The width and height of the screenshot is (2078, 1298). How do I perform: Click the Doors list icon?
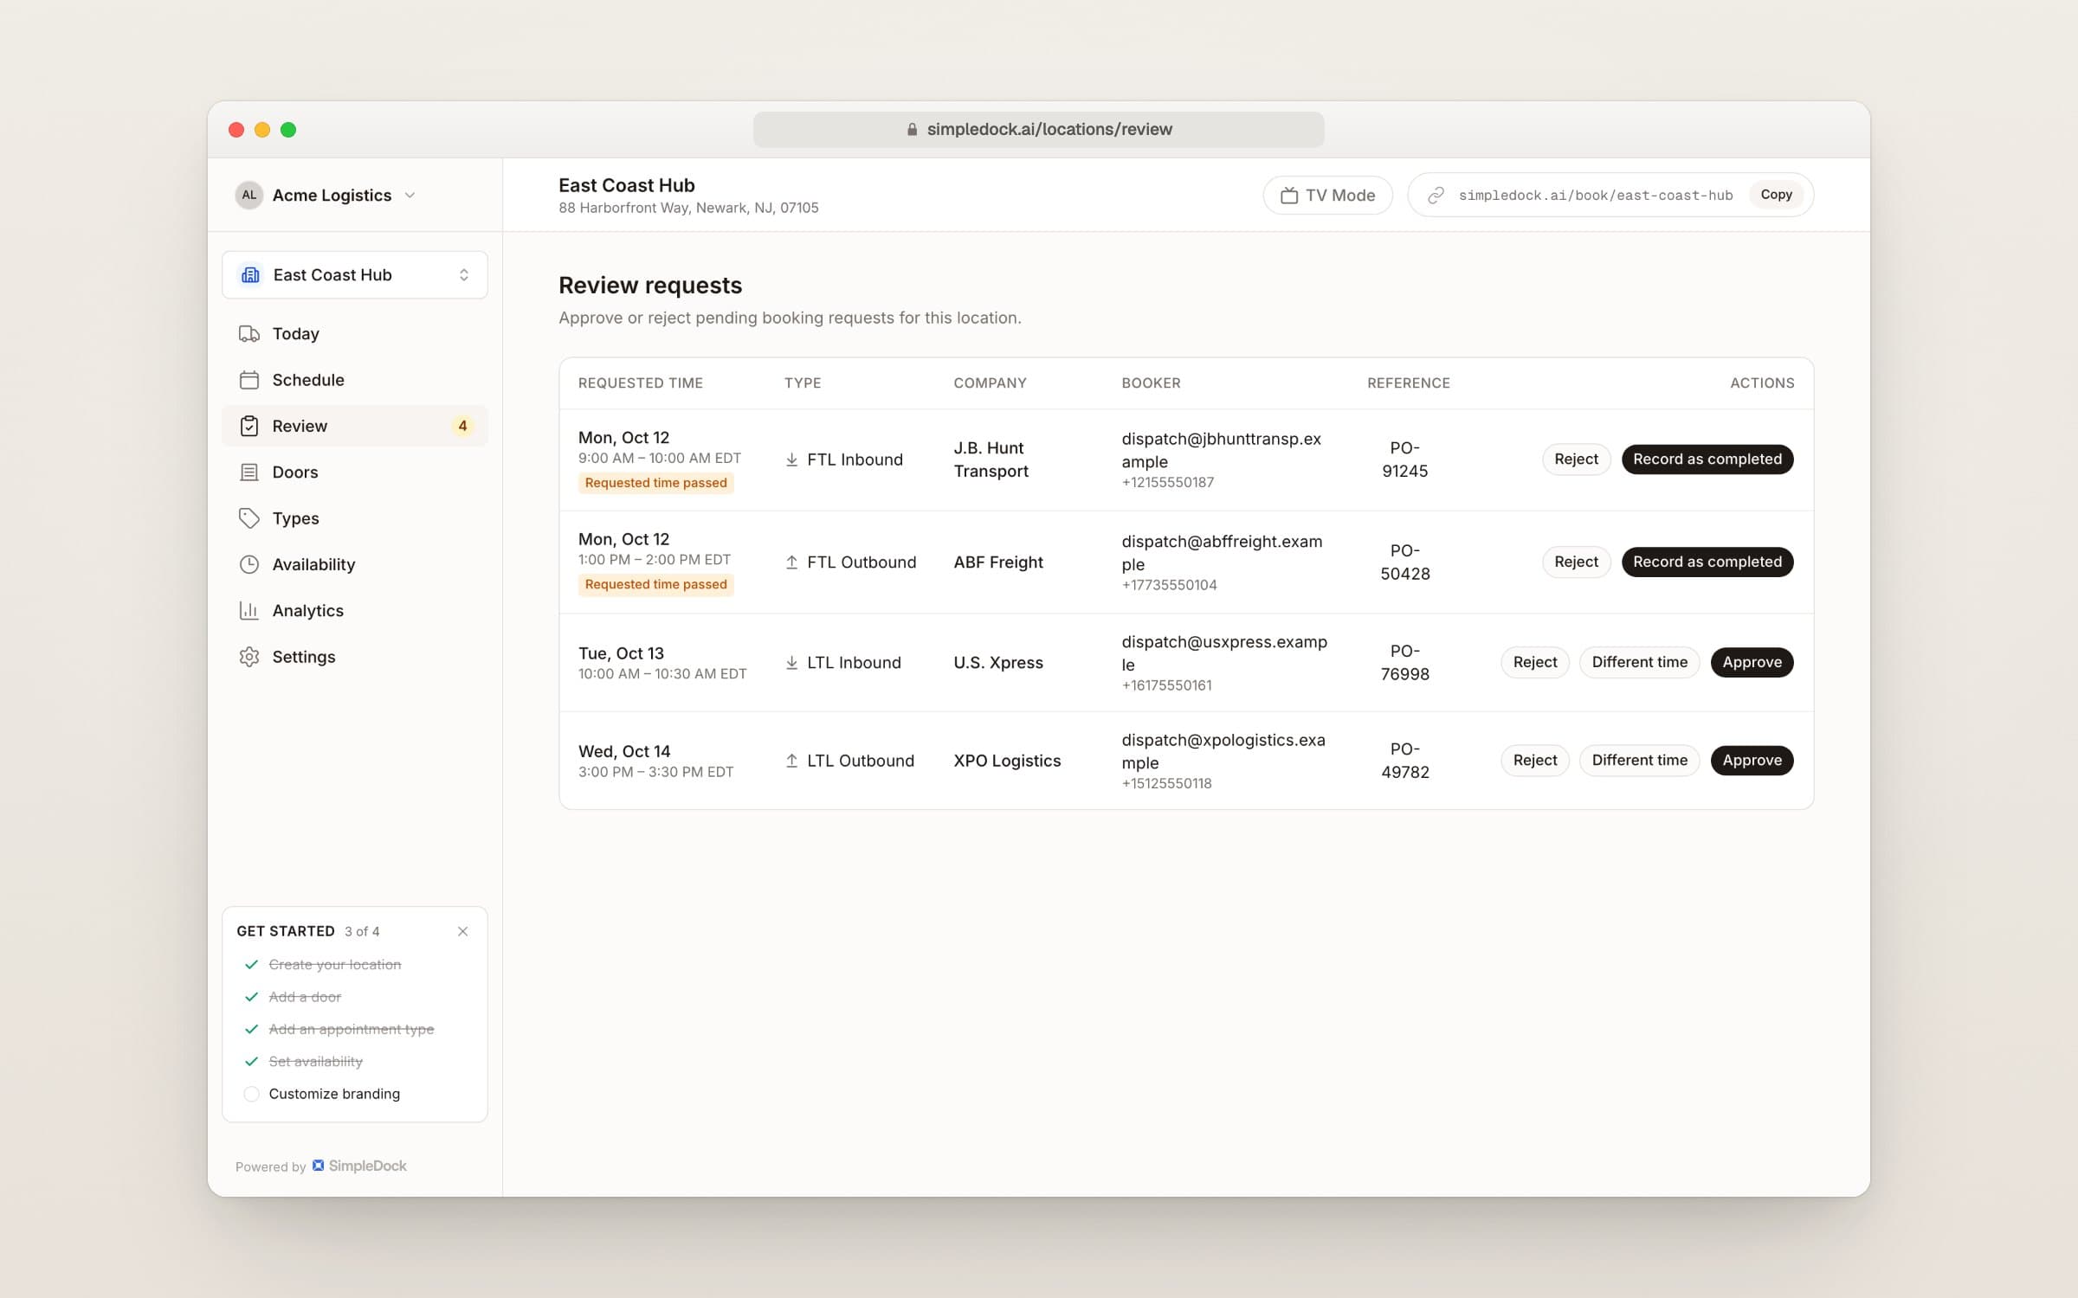click(249, 472)
